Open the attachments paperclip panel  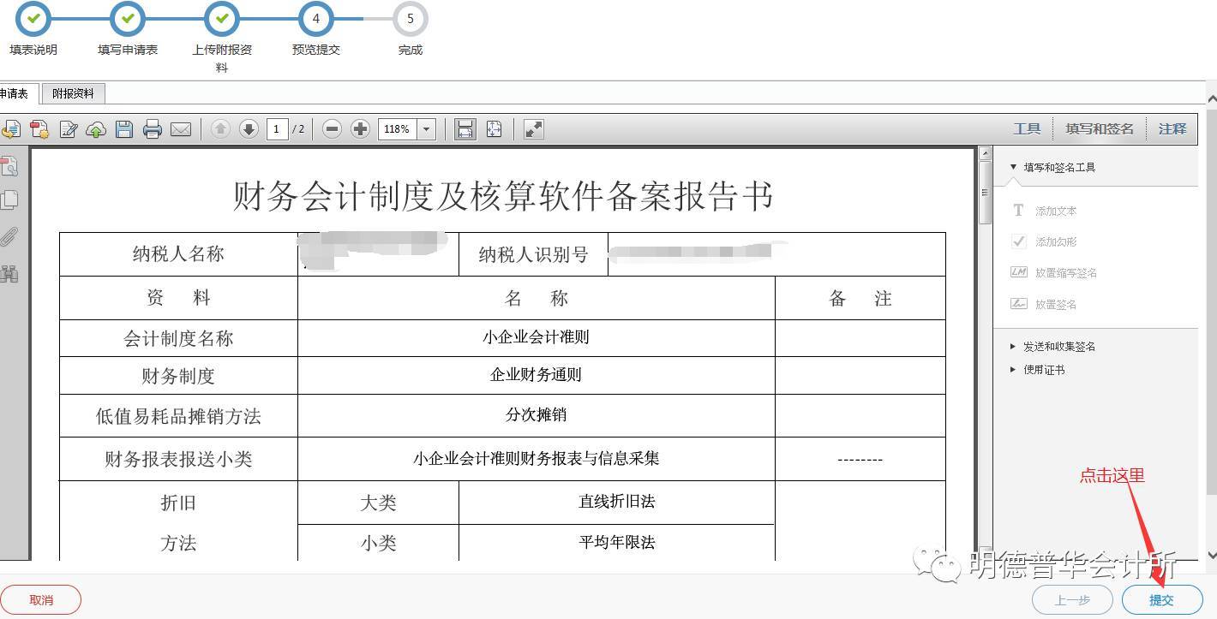(x=10, y=237)
